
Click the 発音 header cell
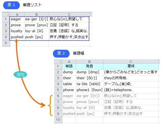tap(90, 66)
